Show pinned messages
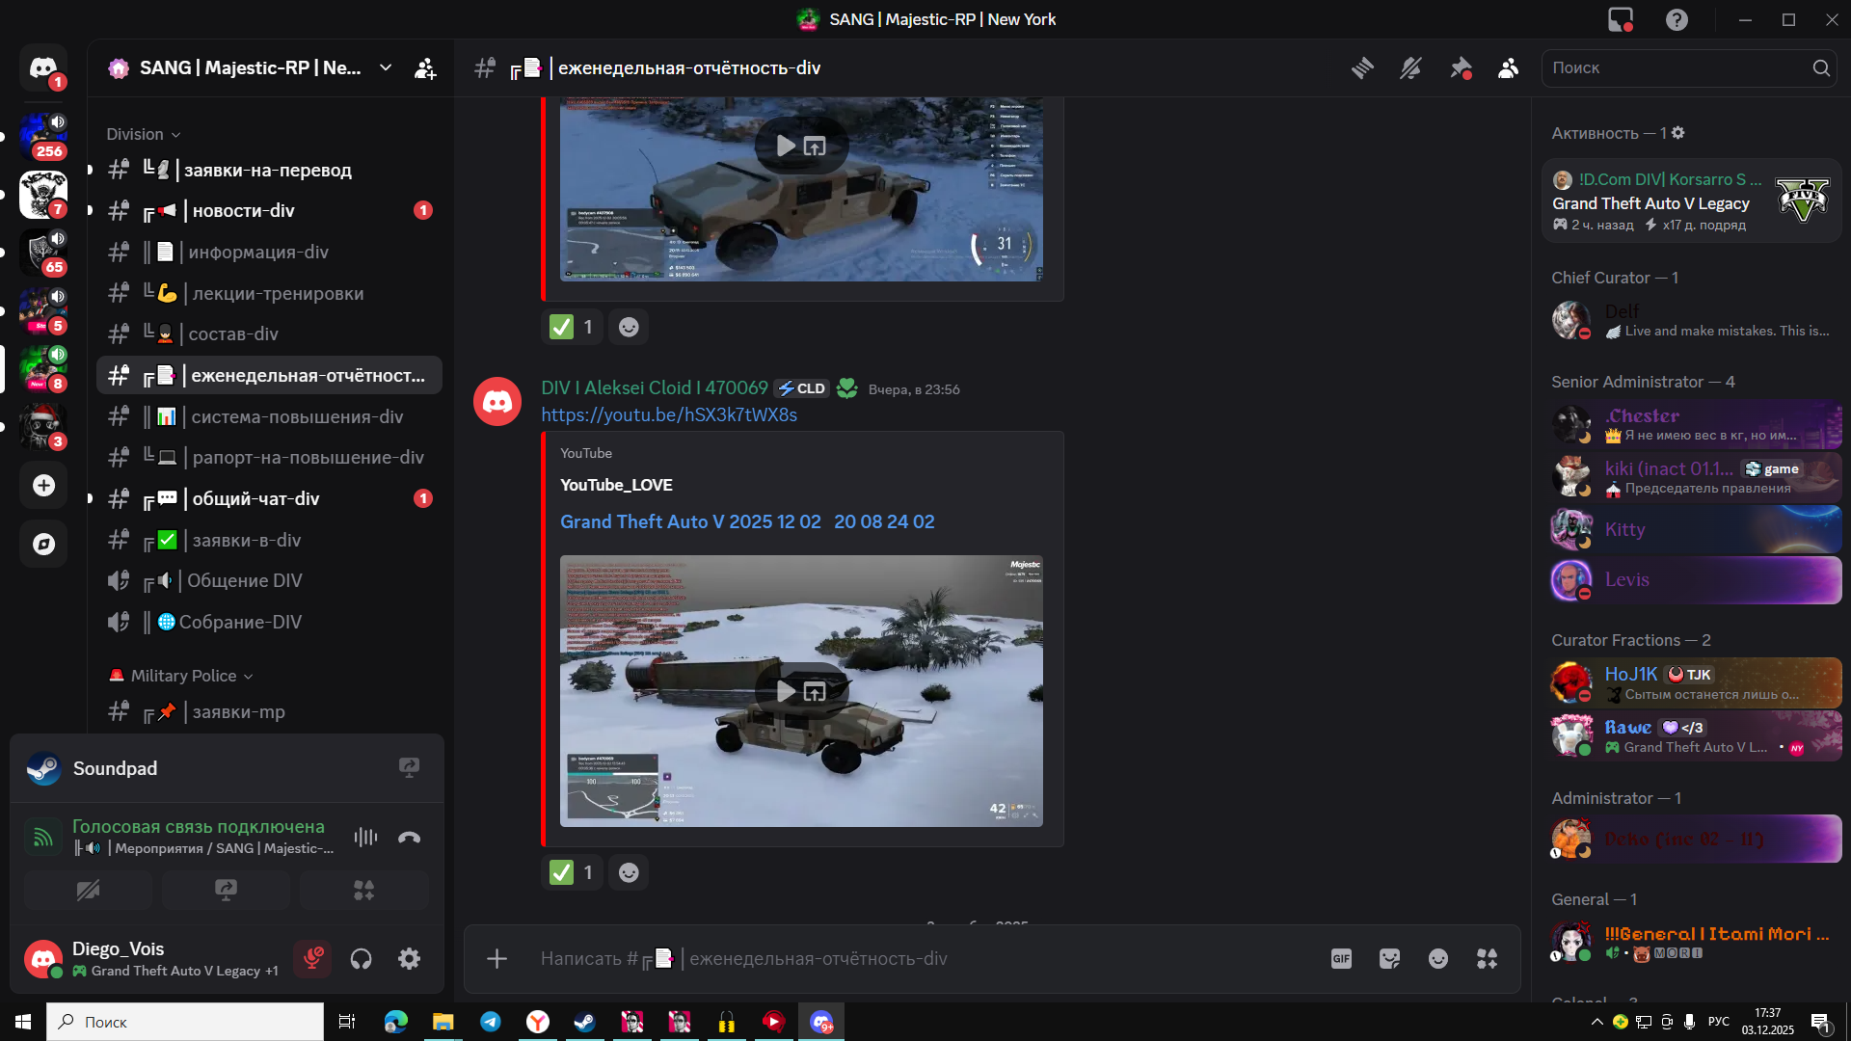 pyautogui.click(x=1461, y=68)
